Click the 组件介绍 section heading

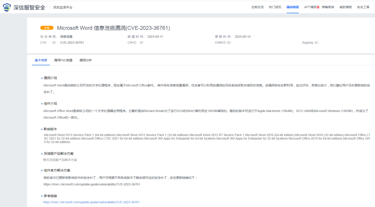pyautogui.click(x=50, y=104)
